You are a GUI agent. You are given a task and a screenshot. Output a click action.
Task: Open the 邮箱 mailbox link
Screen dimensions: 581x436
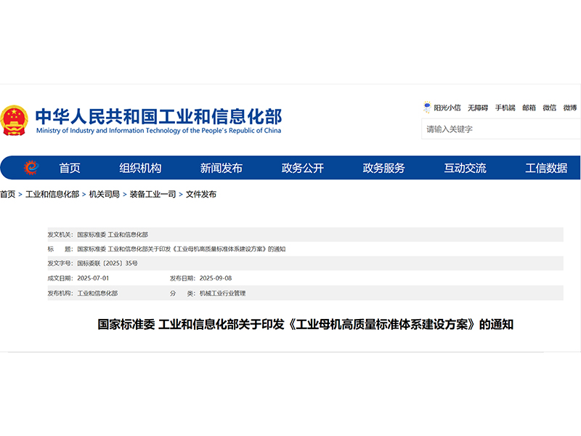(x=529, y=108)
